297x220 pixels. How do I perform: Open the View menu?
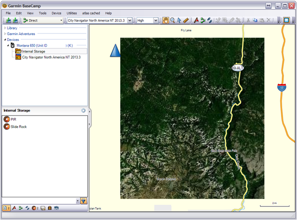(30, 13)
